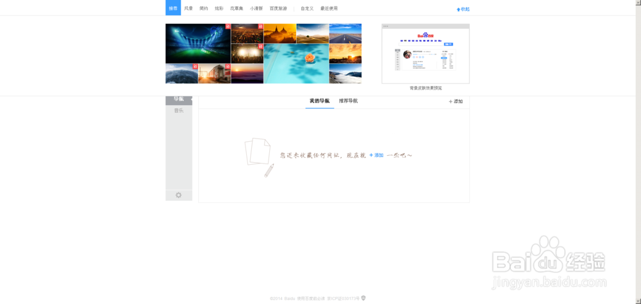Select the highway road skin thumbnail
This screenshot has height=304, width=641.
click(345, 33)
